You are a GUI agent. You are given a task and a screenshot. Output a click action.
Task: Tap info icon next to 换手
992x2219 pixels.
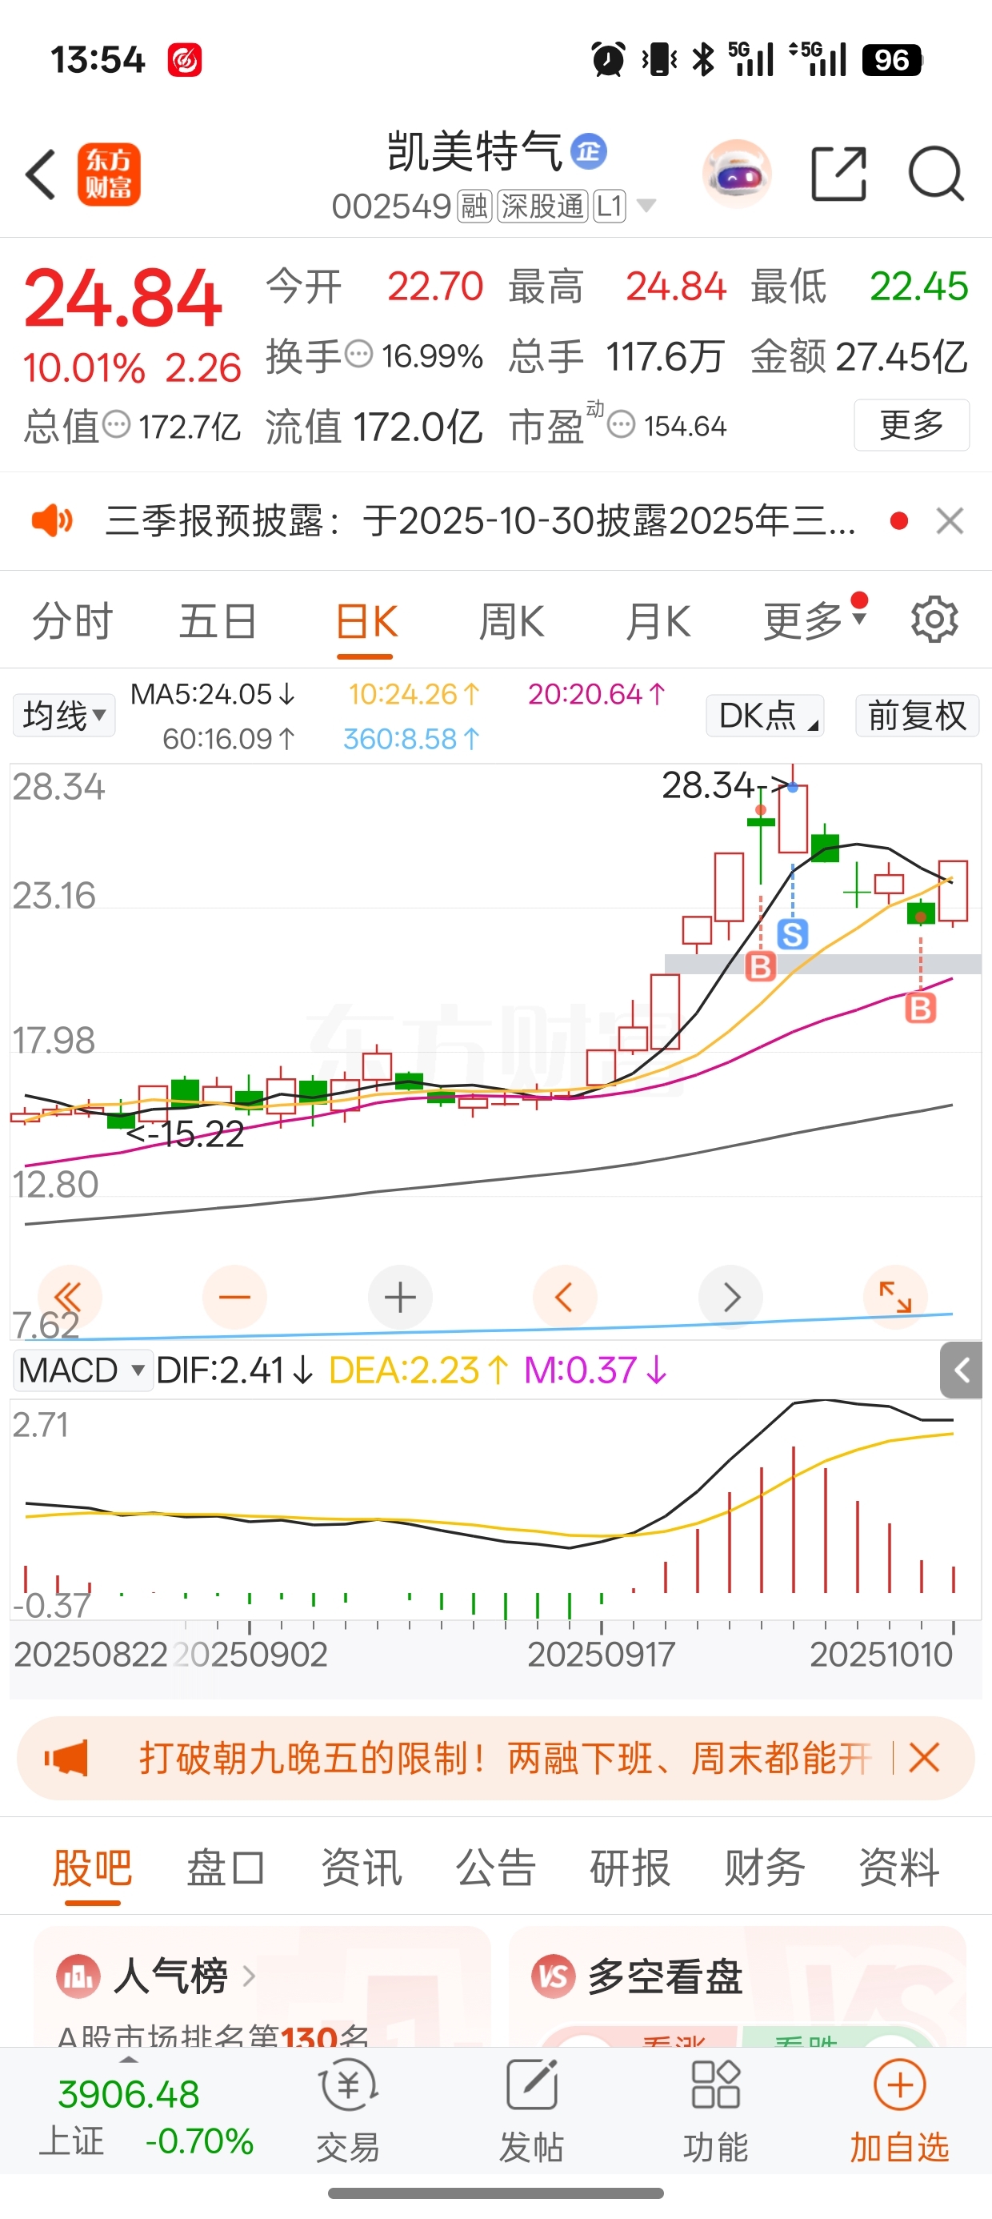[x=359, y=354]
